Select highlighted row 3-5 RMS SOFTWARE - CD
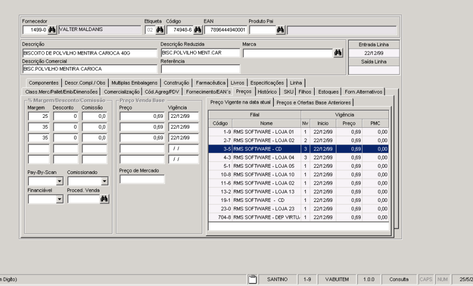The image size is (473, 286). [x=299, y=149]
